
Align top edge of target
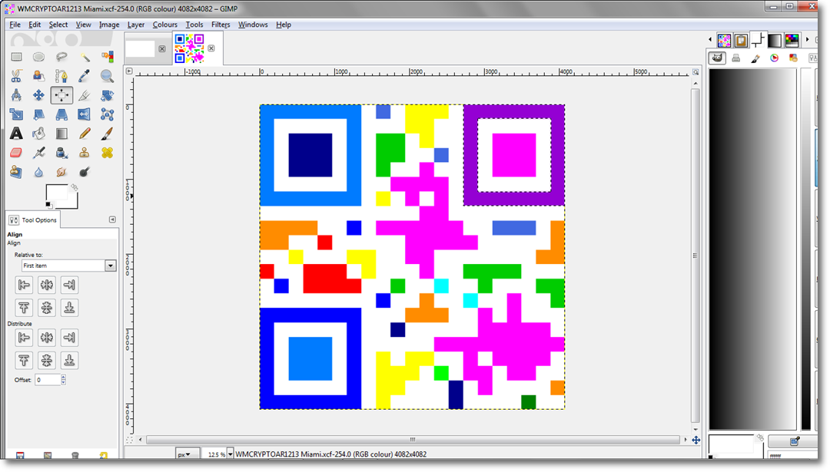pyautogui.click(x=24, y=308)
